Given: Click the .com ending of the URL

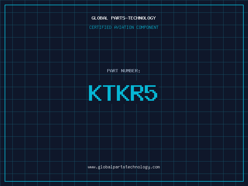Looking at the screenshot, I should click(x=155, y=167).
